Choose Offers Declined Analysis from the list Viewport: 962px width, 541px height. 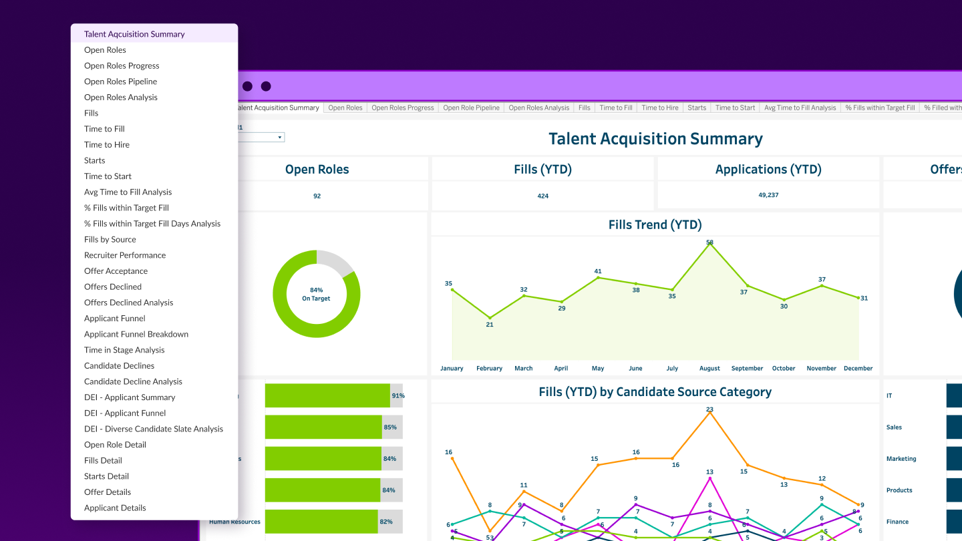click(128, 303)
